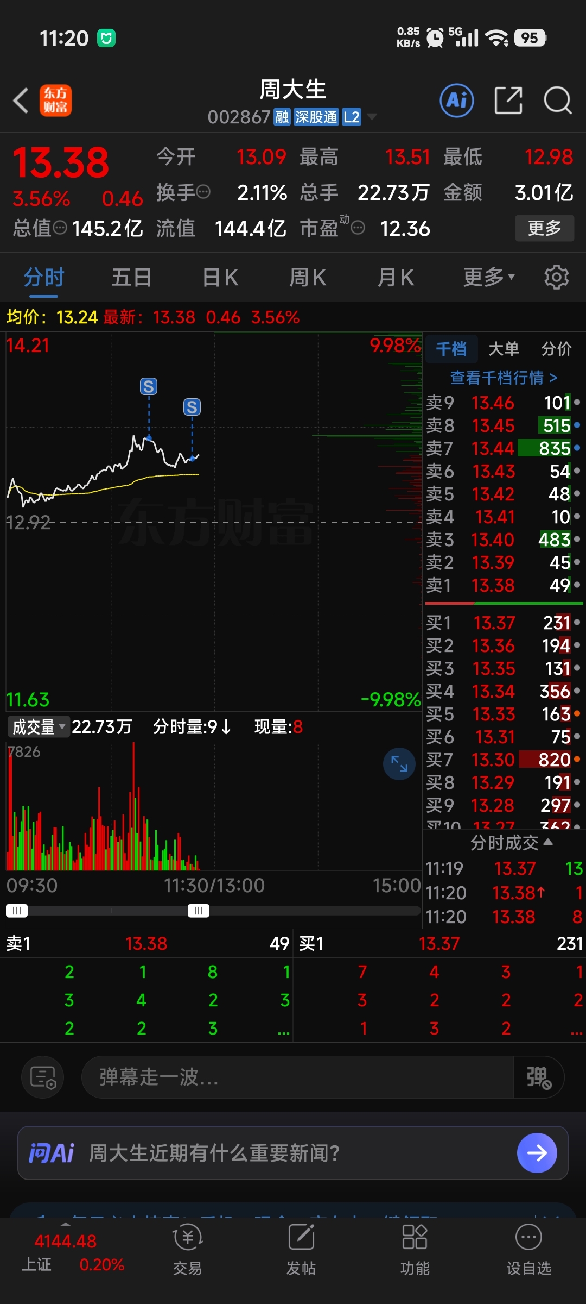Tap the 深股通 badge
Screen dimensions: 586x1304
point(316,117)
